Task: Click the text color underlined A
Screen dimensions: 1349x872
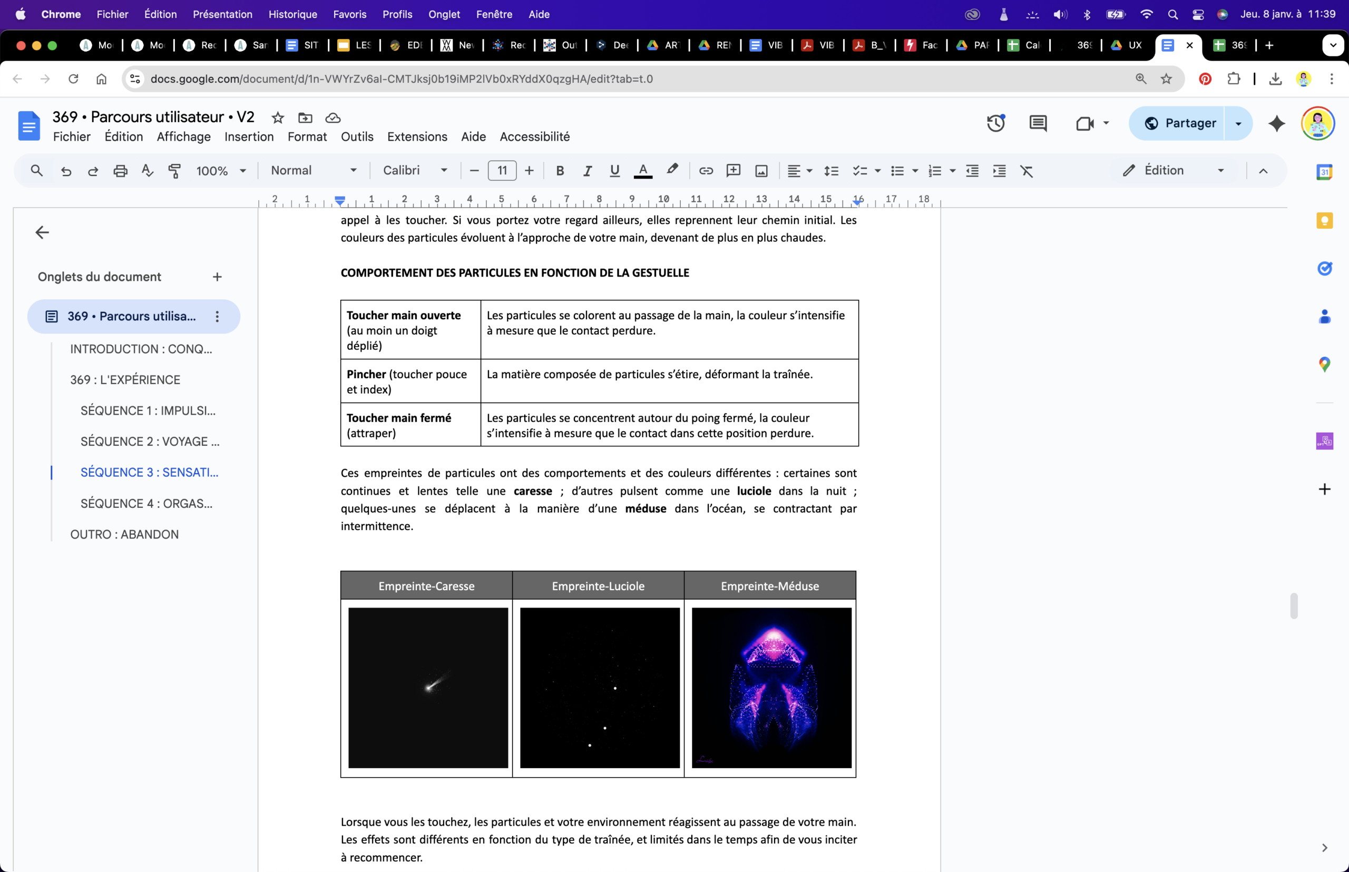Action: (x=643, y=170)
